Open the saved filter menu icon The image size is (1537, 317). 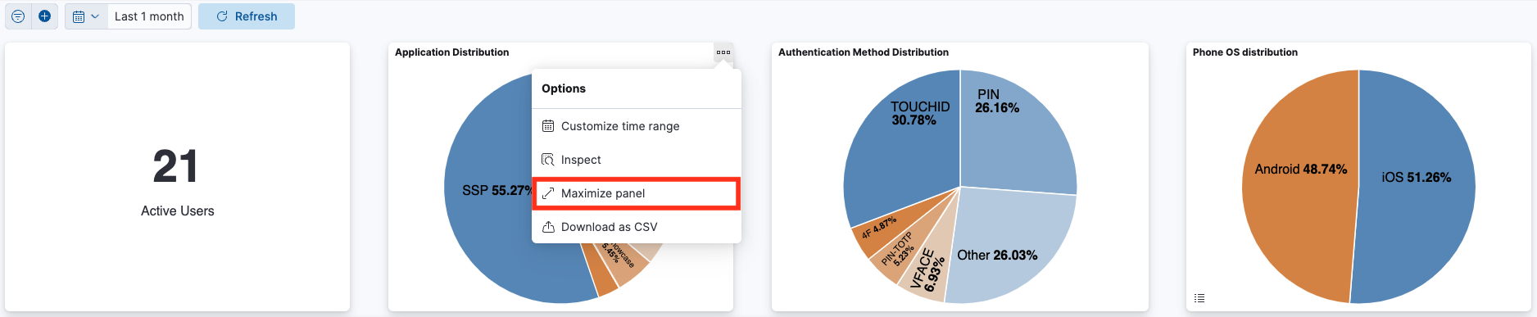[x=18, y=16]
